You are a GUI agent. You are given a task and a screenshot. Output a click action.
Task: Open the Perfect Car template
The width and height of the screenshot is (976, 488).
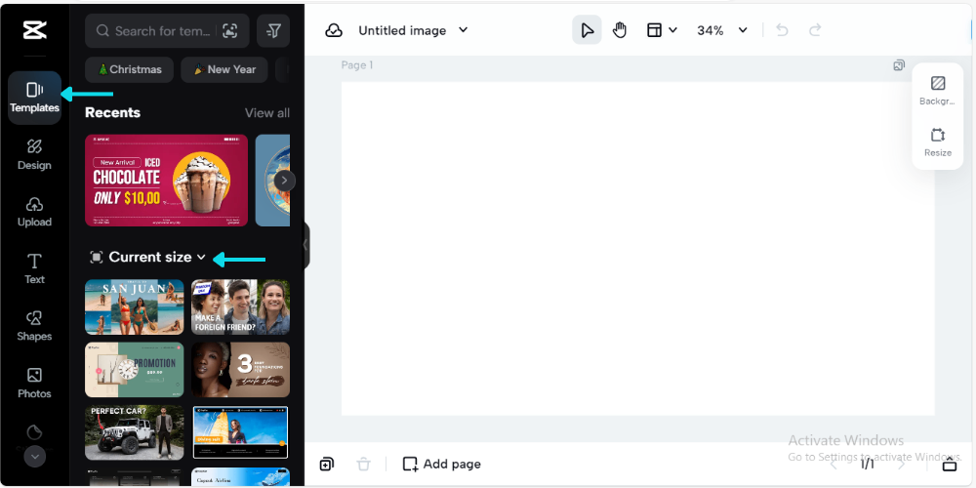[x=135, y=432]
